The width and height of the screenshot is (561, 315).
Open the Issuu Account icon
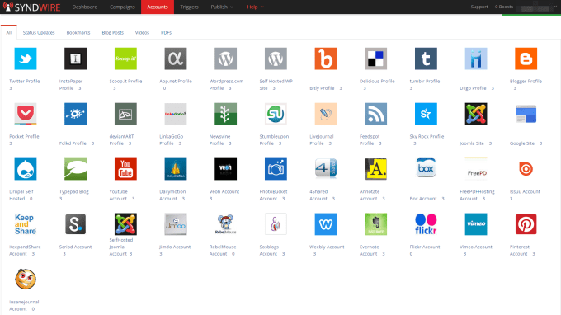(526, 169)
